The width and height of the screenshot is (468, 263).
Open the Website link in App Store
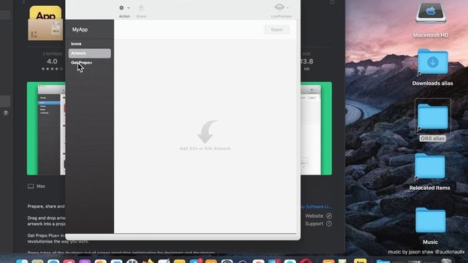click(x=314, y=216)
